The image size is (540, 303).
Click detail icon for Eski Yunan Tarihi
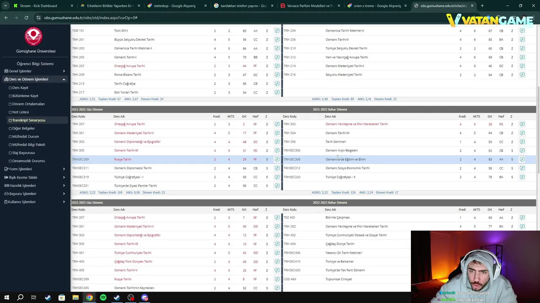point(277,93)
